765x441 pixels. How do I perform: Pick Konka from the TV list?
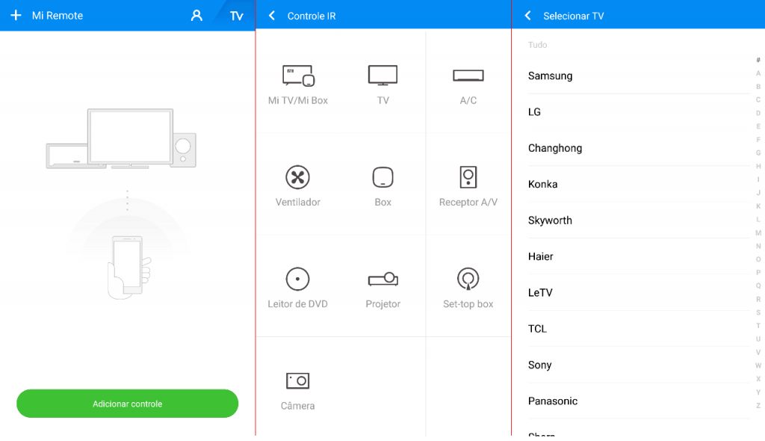click(x=639, y=184)
